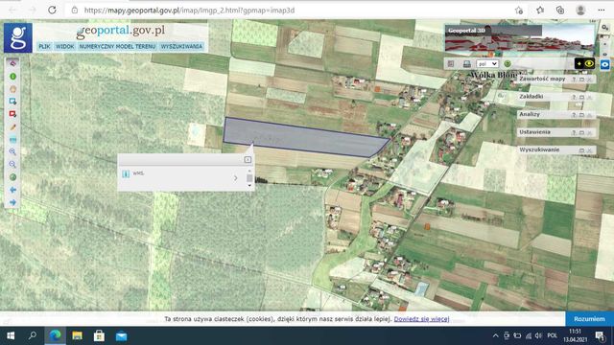This screenshot has height=345, width=614.
Task: Click popup scrollbar down arrow
Action: [x=249, y=185]
